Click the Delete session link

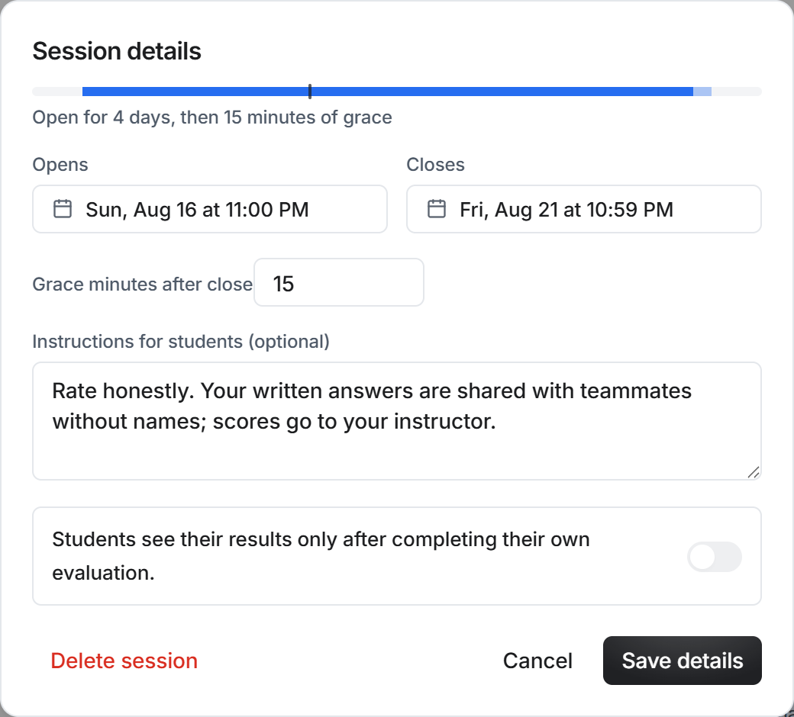pyautogui.click(x=124, y=661)
